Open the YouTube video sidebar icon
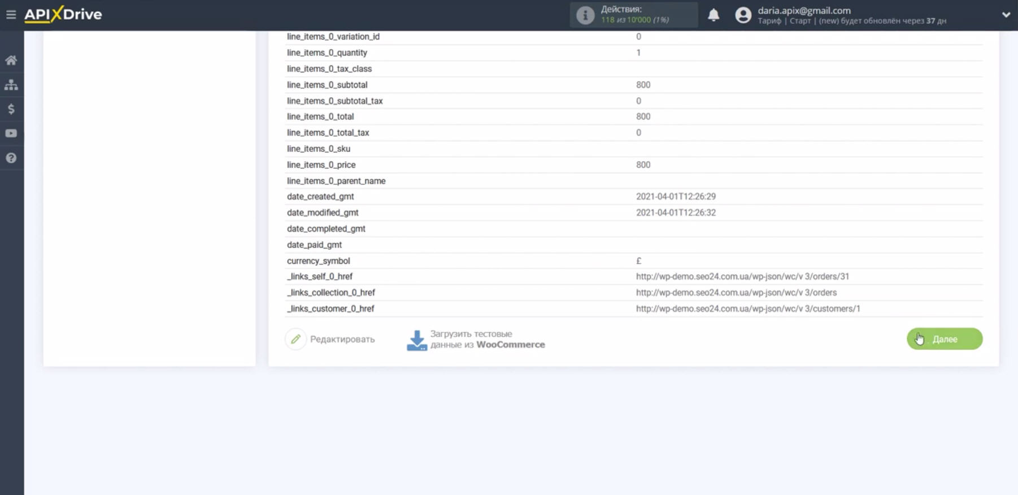Image resolution: width=1018 pixels, height=495 pixels. click(11, 133)
